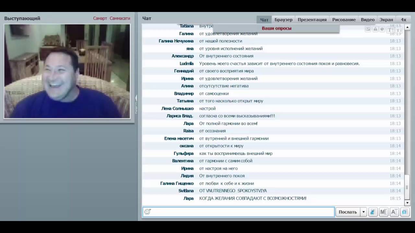Click the chat scrollbar up arrow

(x=408, y=27)
